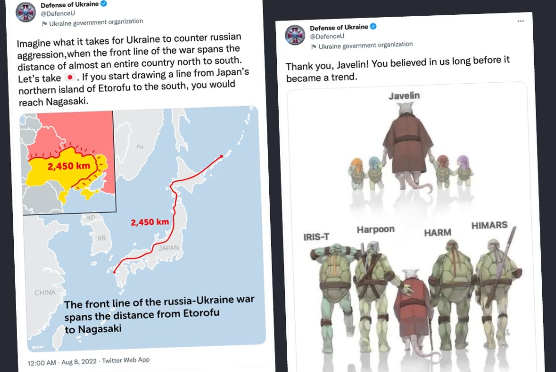Click the Twitter Web App source label
The image size is (556, 372).
click(x=126, y=360)
